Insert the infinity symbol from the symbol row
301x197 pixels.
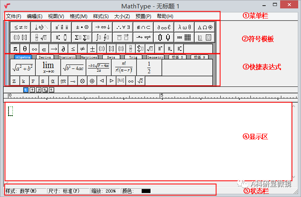click(34, 49)
